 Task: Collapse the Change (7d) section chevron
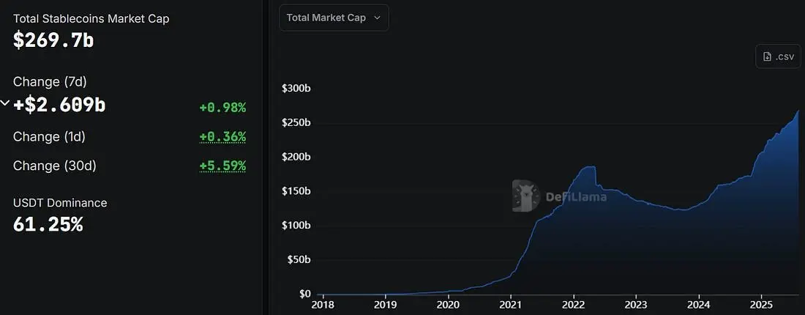point(4,104)
